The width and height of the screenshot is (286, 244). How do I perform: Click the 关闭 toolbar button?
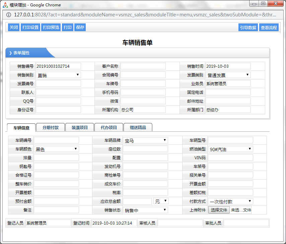click(x=14, y=27)
